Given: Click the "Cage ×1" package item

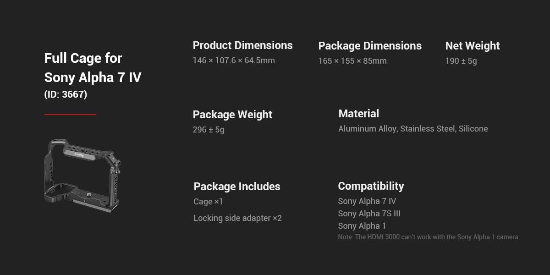Looking at the screenshot, I should (208, 202).
